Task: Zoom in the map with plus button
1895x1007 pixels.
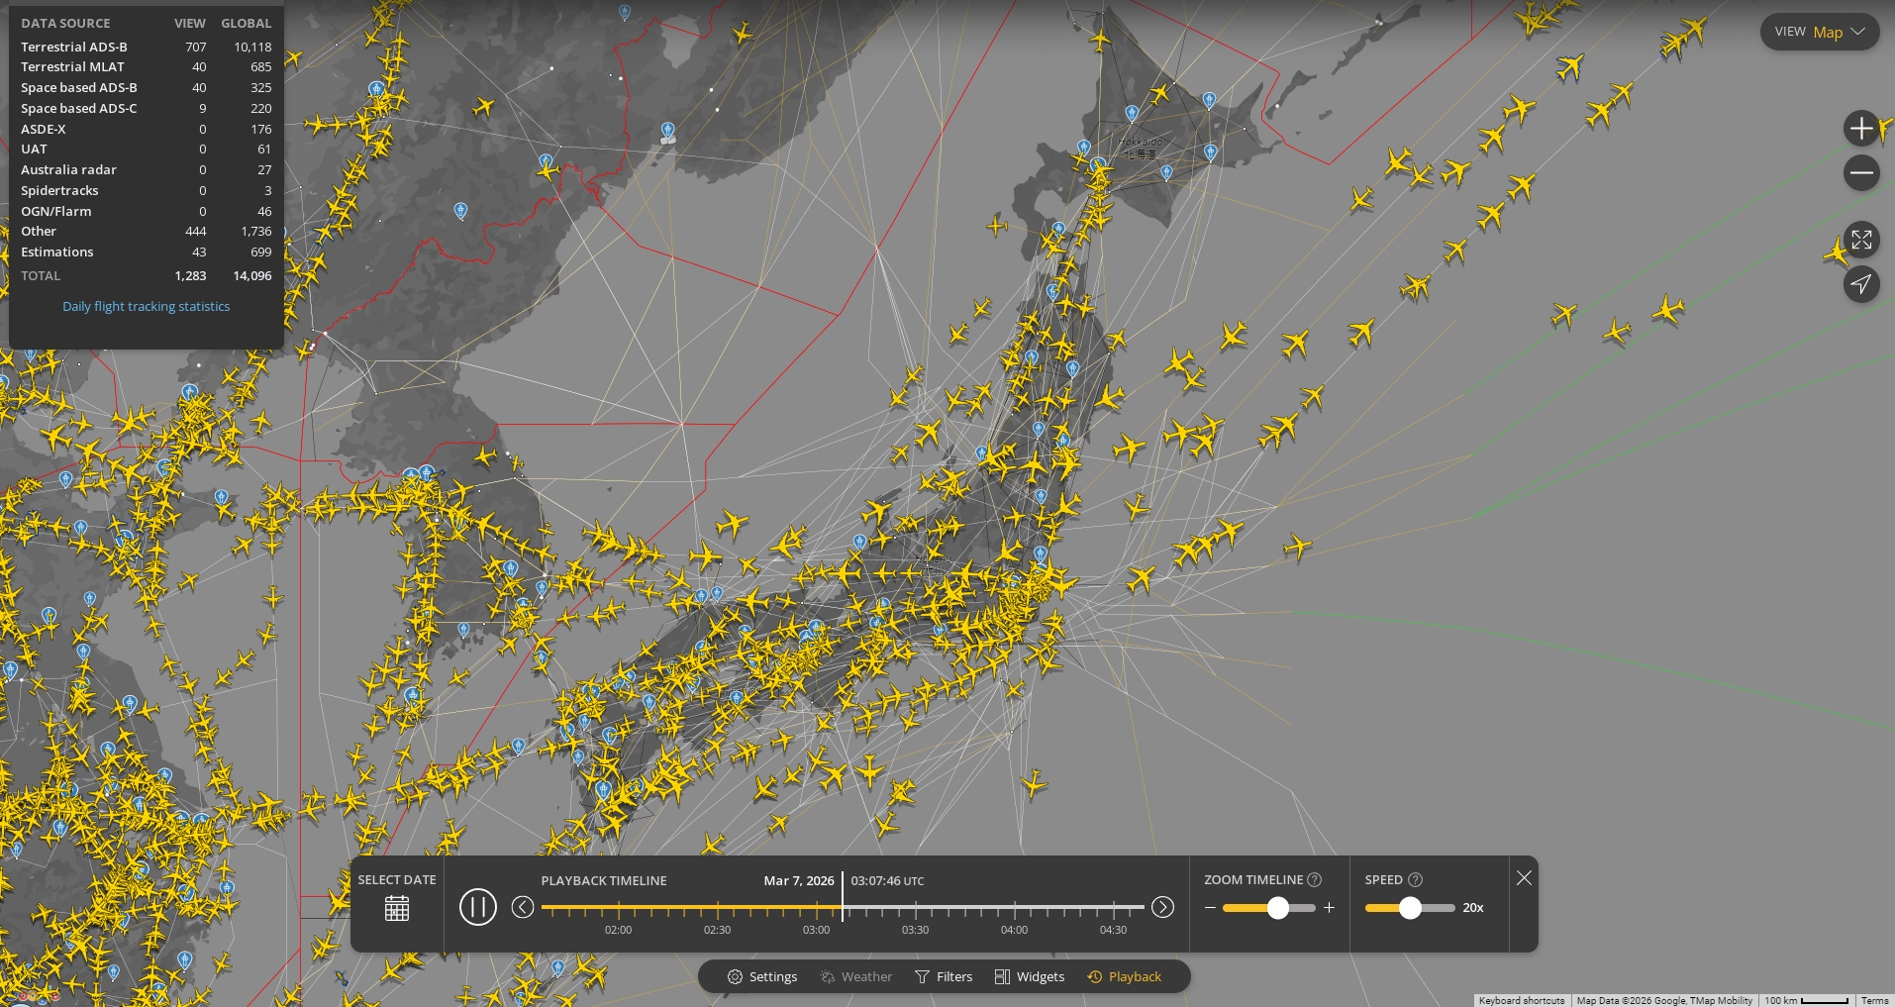Action: pos(1861,129)
